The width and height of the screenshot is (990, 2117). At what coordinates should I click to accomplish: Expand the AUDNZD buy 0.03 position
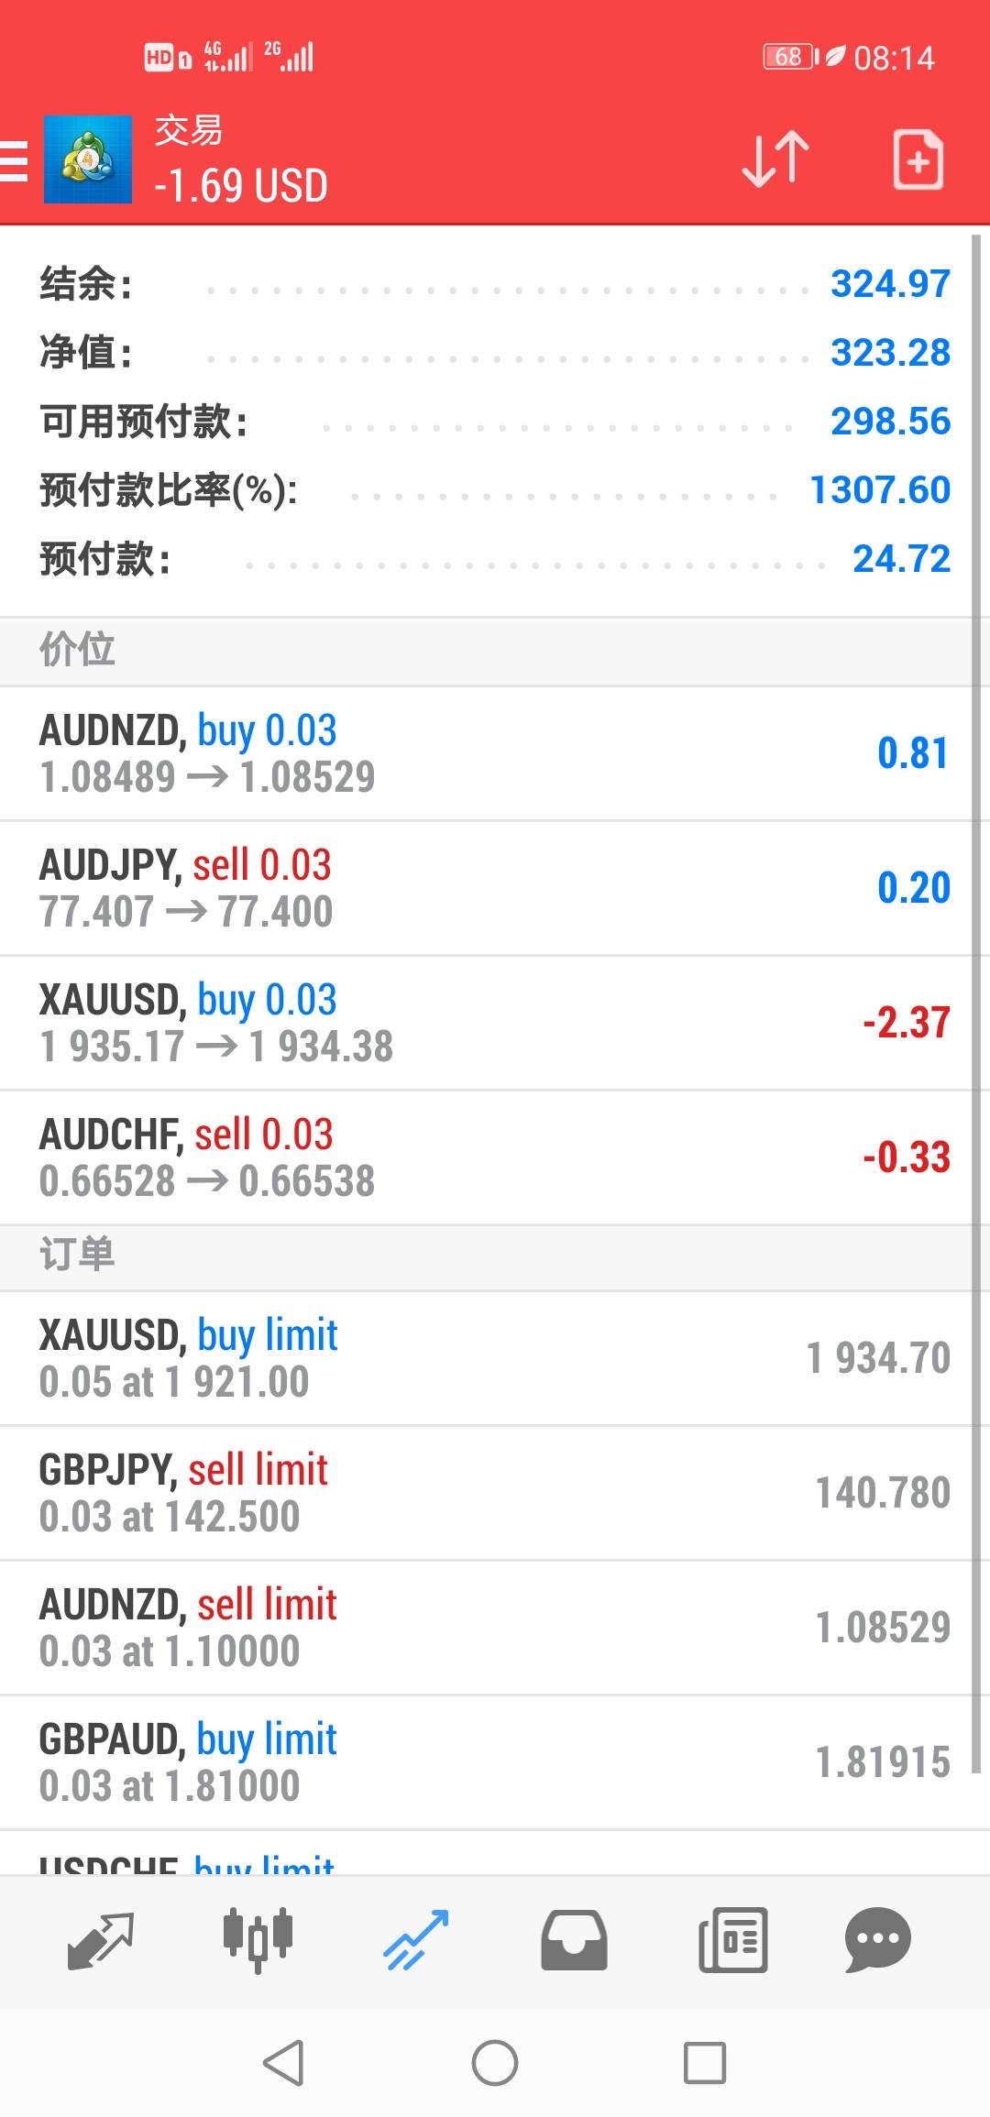point(486,753)
